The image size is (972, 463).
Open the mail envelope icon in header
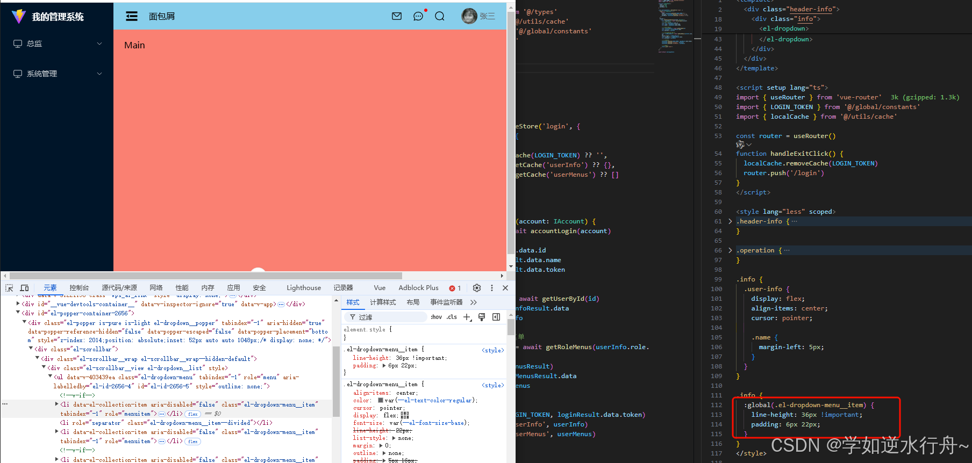point(397,16)
